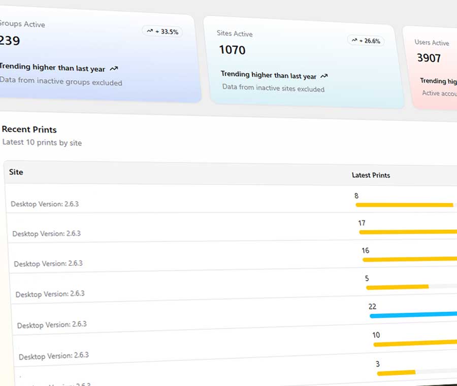This screenshot has height=386, width=457.
Task: Click the Desktop Version text in the 8-prints row
Action: [x=45, y=204]
